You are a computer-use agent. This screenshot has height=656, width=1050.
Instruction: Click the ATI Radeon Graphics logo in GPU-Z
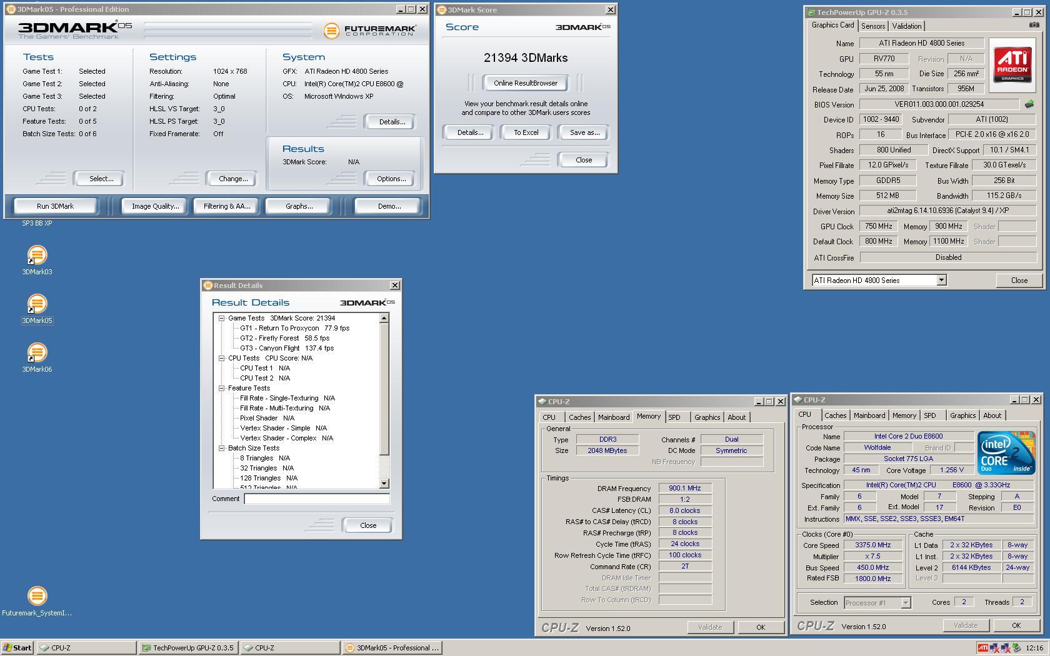coord(1012,65)
